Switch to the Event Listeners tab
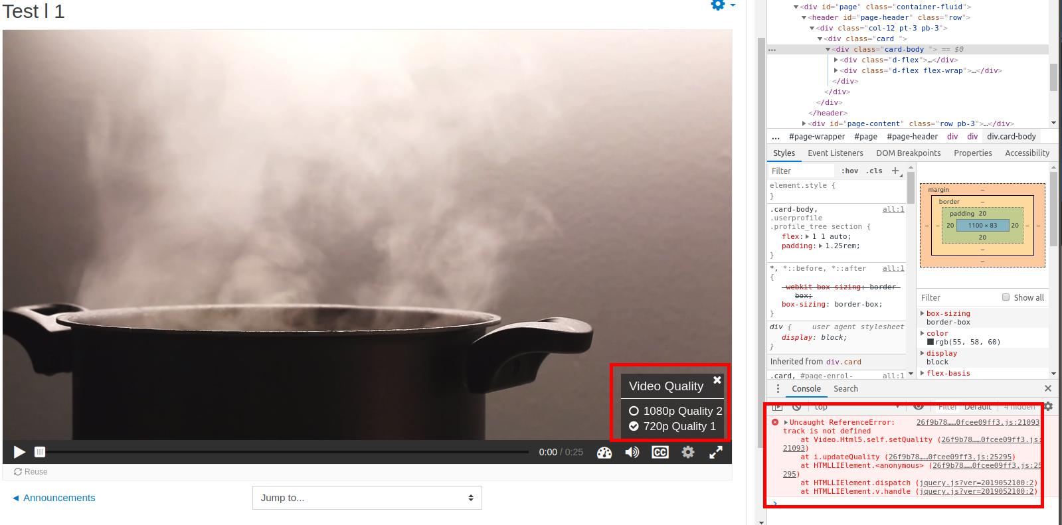 (x=836, y=153)
